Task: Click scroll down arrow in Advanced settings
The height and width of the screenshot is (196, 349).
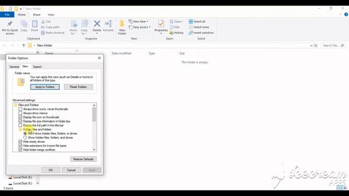Action: click(94, 150)
